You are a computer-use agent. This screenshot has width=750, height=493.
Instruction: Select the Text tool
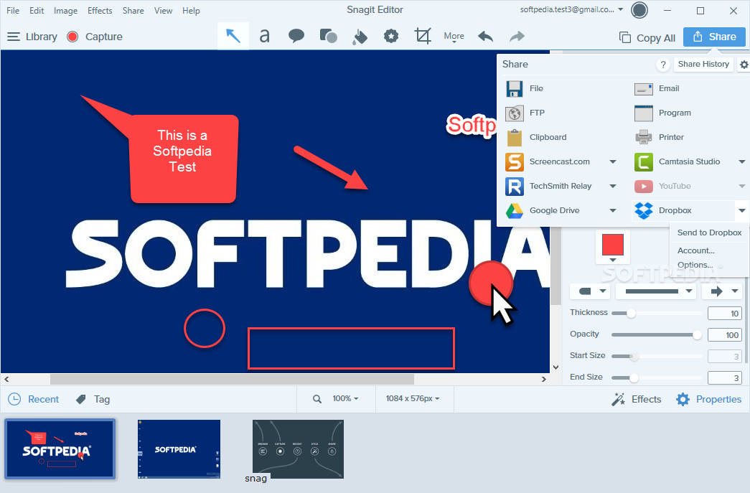coord(265,36)
